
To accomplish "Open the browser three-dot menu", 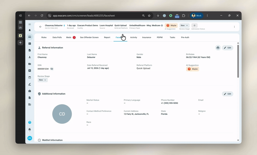I will tap(207, 16).
